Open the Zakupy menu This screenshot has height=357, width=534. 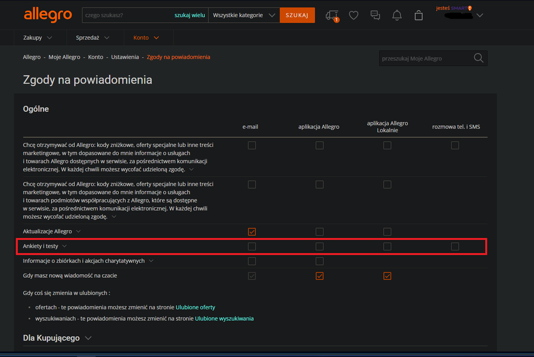click(x=38, y=37)
